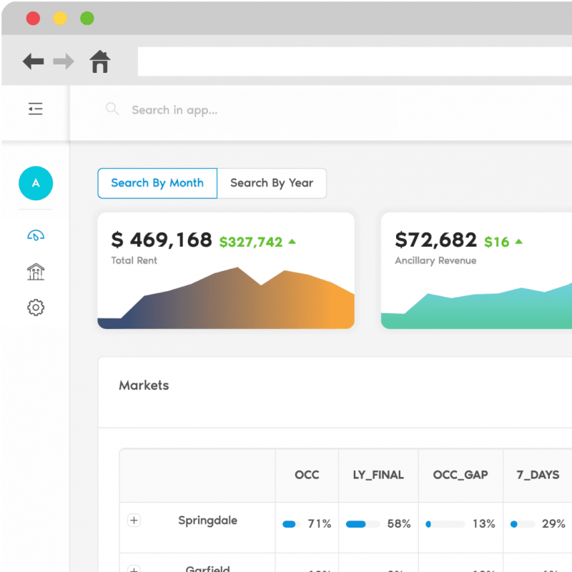
Task: Click the green up arrow next to $327,742
Action: pos(290,241)
